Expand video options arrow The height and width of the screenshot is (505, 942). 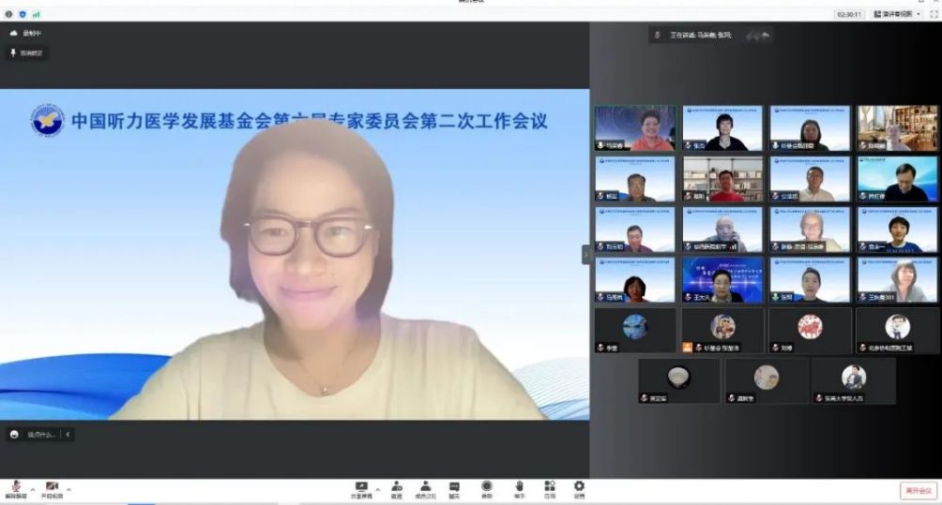click(x=68, y=488)
